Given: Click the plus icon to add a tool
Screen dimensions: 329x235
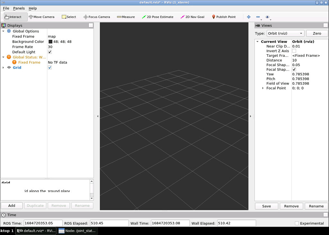Looking at the screenshot, I should tap(248, 16).
